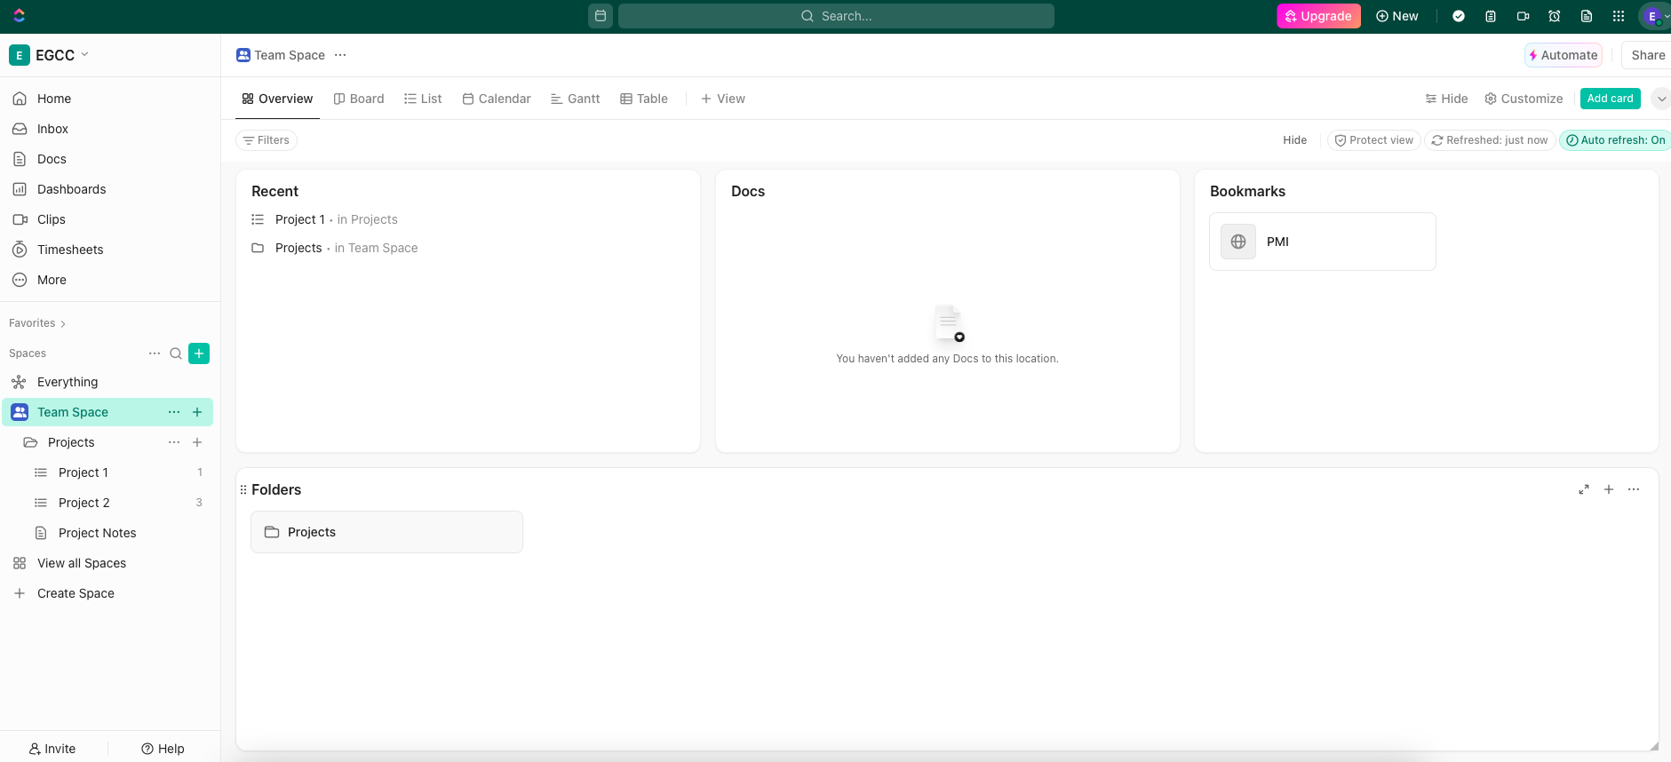Image resolution: width=1671 pixels, height=762 pixels.
Task: Open the docs page icon in the top bar
Action: (1587, 16)
